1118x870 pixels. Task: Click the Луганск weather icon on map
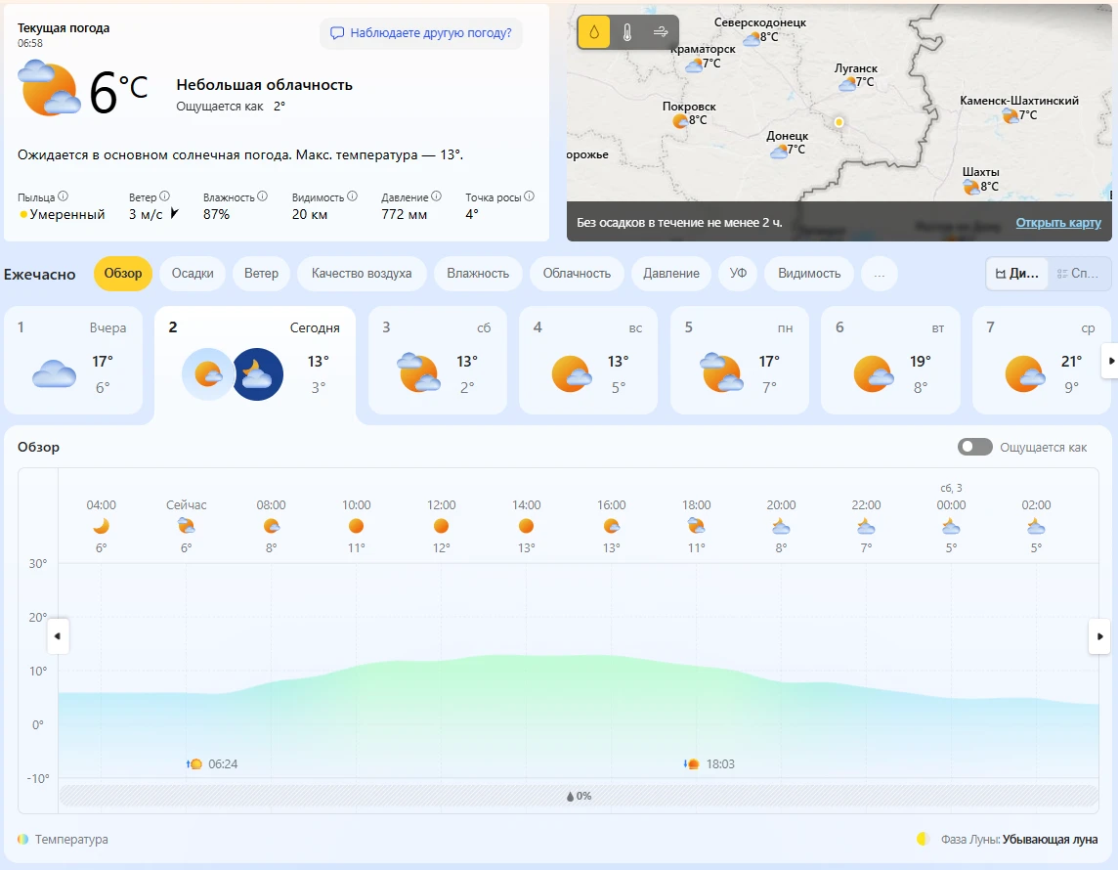(847, 83)
